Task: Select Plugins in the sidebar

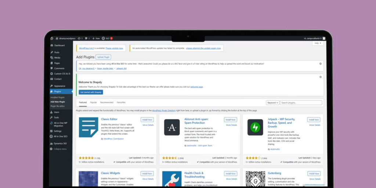Action: tap(61, 91)
